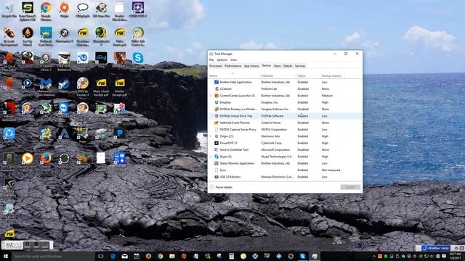465x261 pixels.
Task: Open the Origin desktop shortcut
Action: coord(64,10)
